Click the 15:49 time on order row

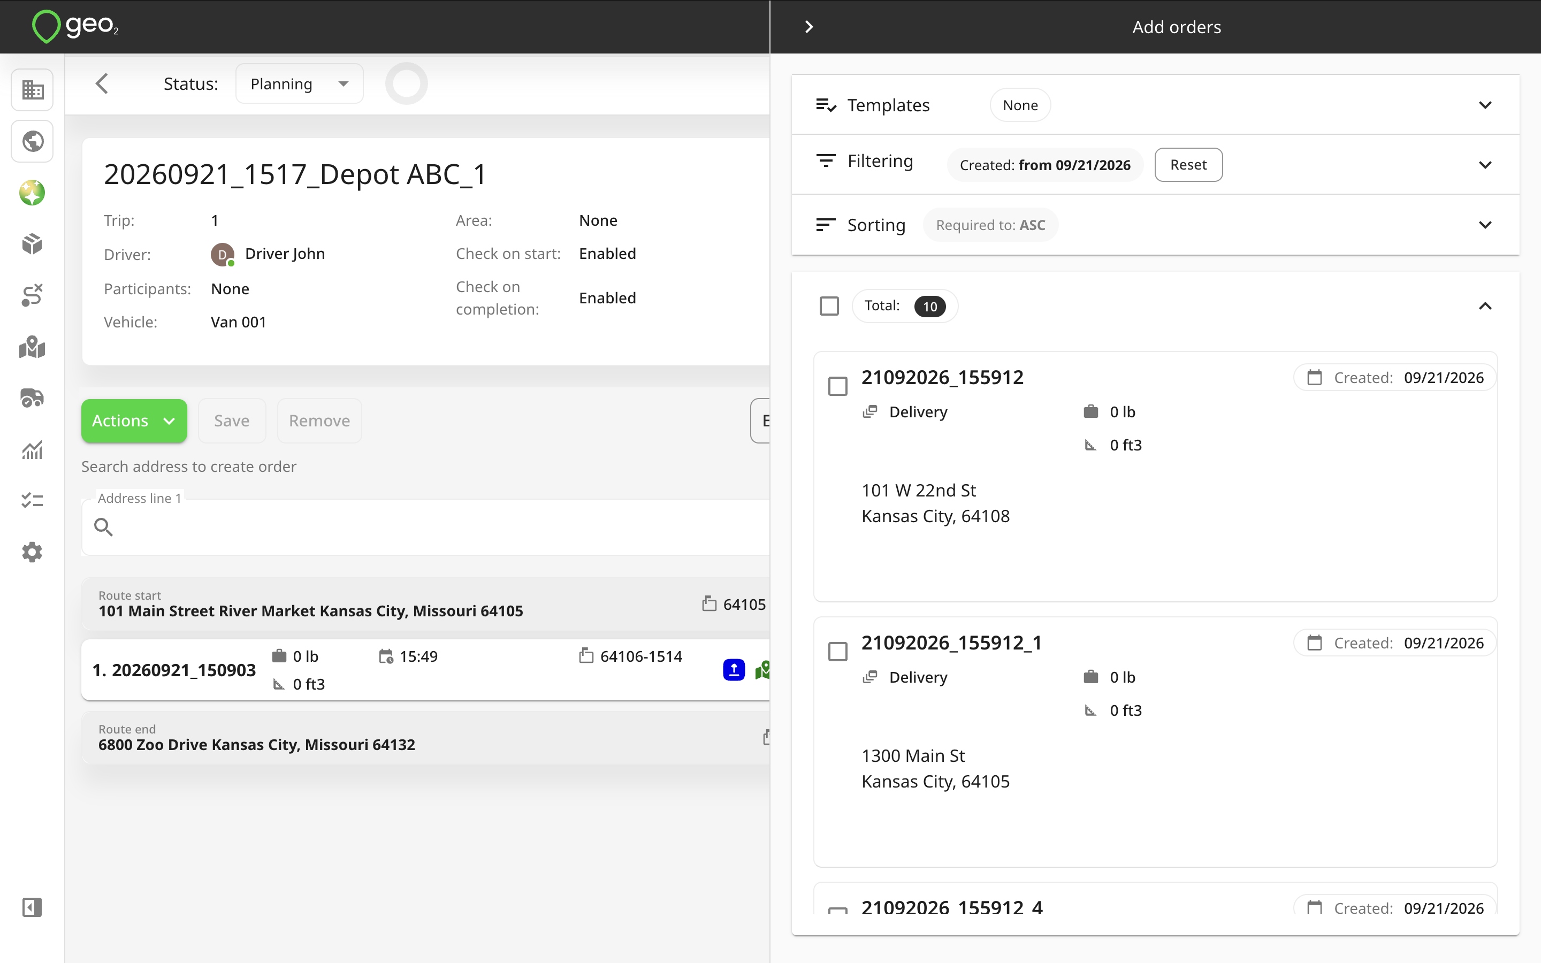pos(418,656)
